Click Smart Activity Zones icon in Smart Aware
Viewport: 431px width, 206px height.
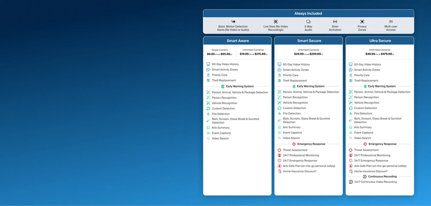point(208,69)
